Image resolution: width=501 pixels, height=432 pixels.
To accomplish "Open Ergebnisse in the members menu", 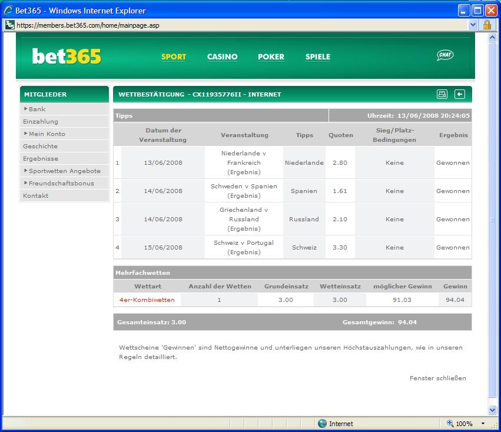I will (x=64, y=158).
